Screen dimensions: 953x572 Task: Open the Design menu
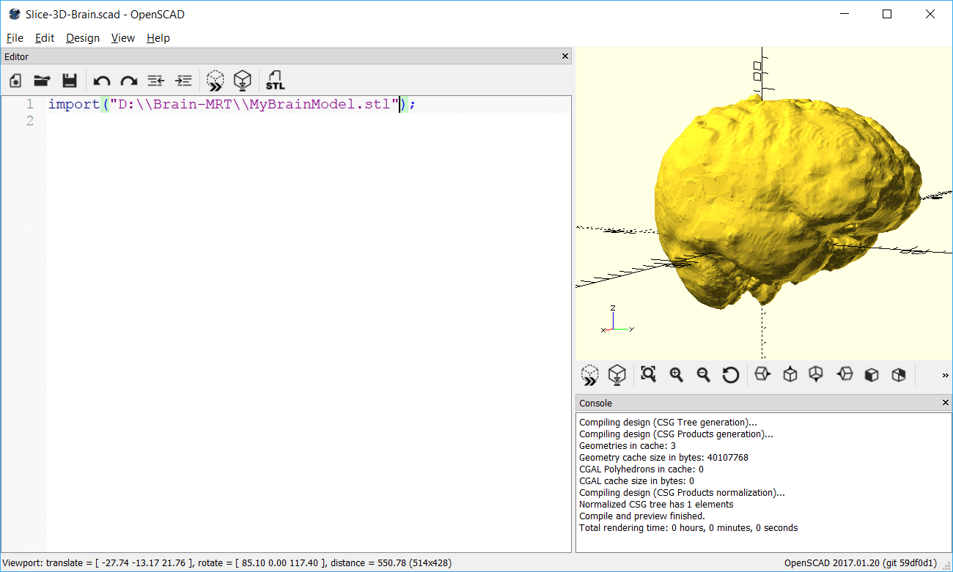[x=82, y=38]
